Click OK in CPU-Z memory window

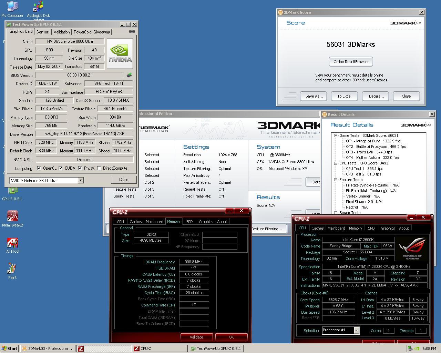point(231,337)
